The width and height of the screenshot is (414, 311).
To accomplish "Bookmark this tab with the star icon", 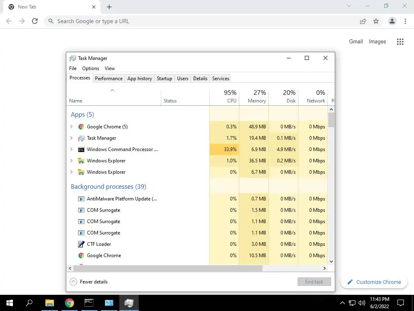I will point(376,21).
